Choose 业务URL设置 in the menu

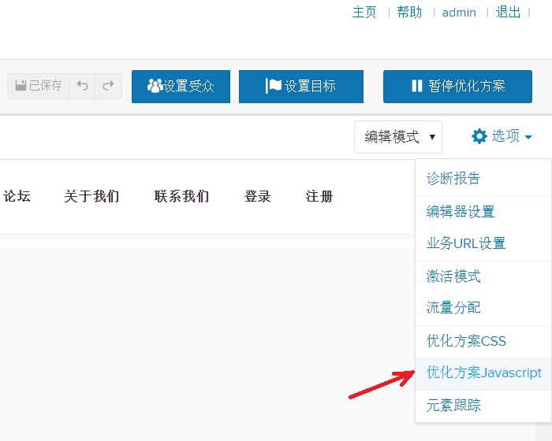[x=466, y=243]
